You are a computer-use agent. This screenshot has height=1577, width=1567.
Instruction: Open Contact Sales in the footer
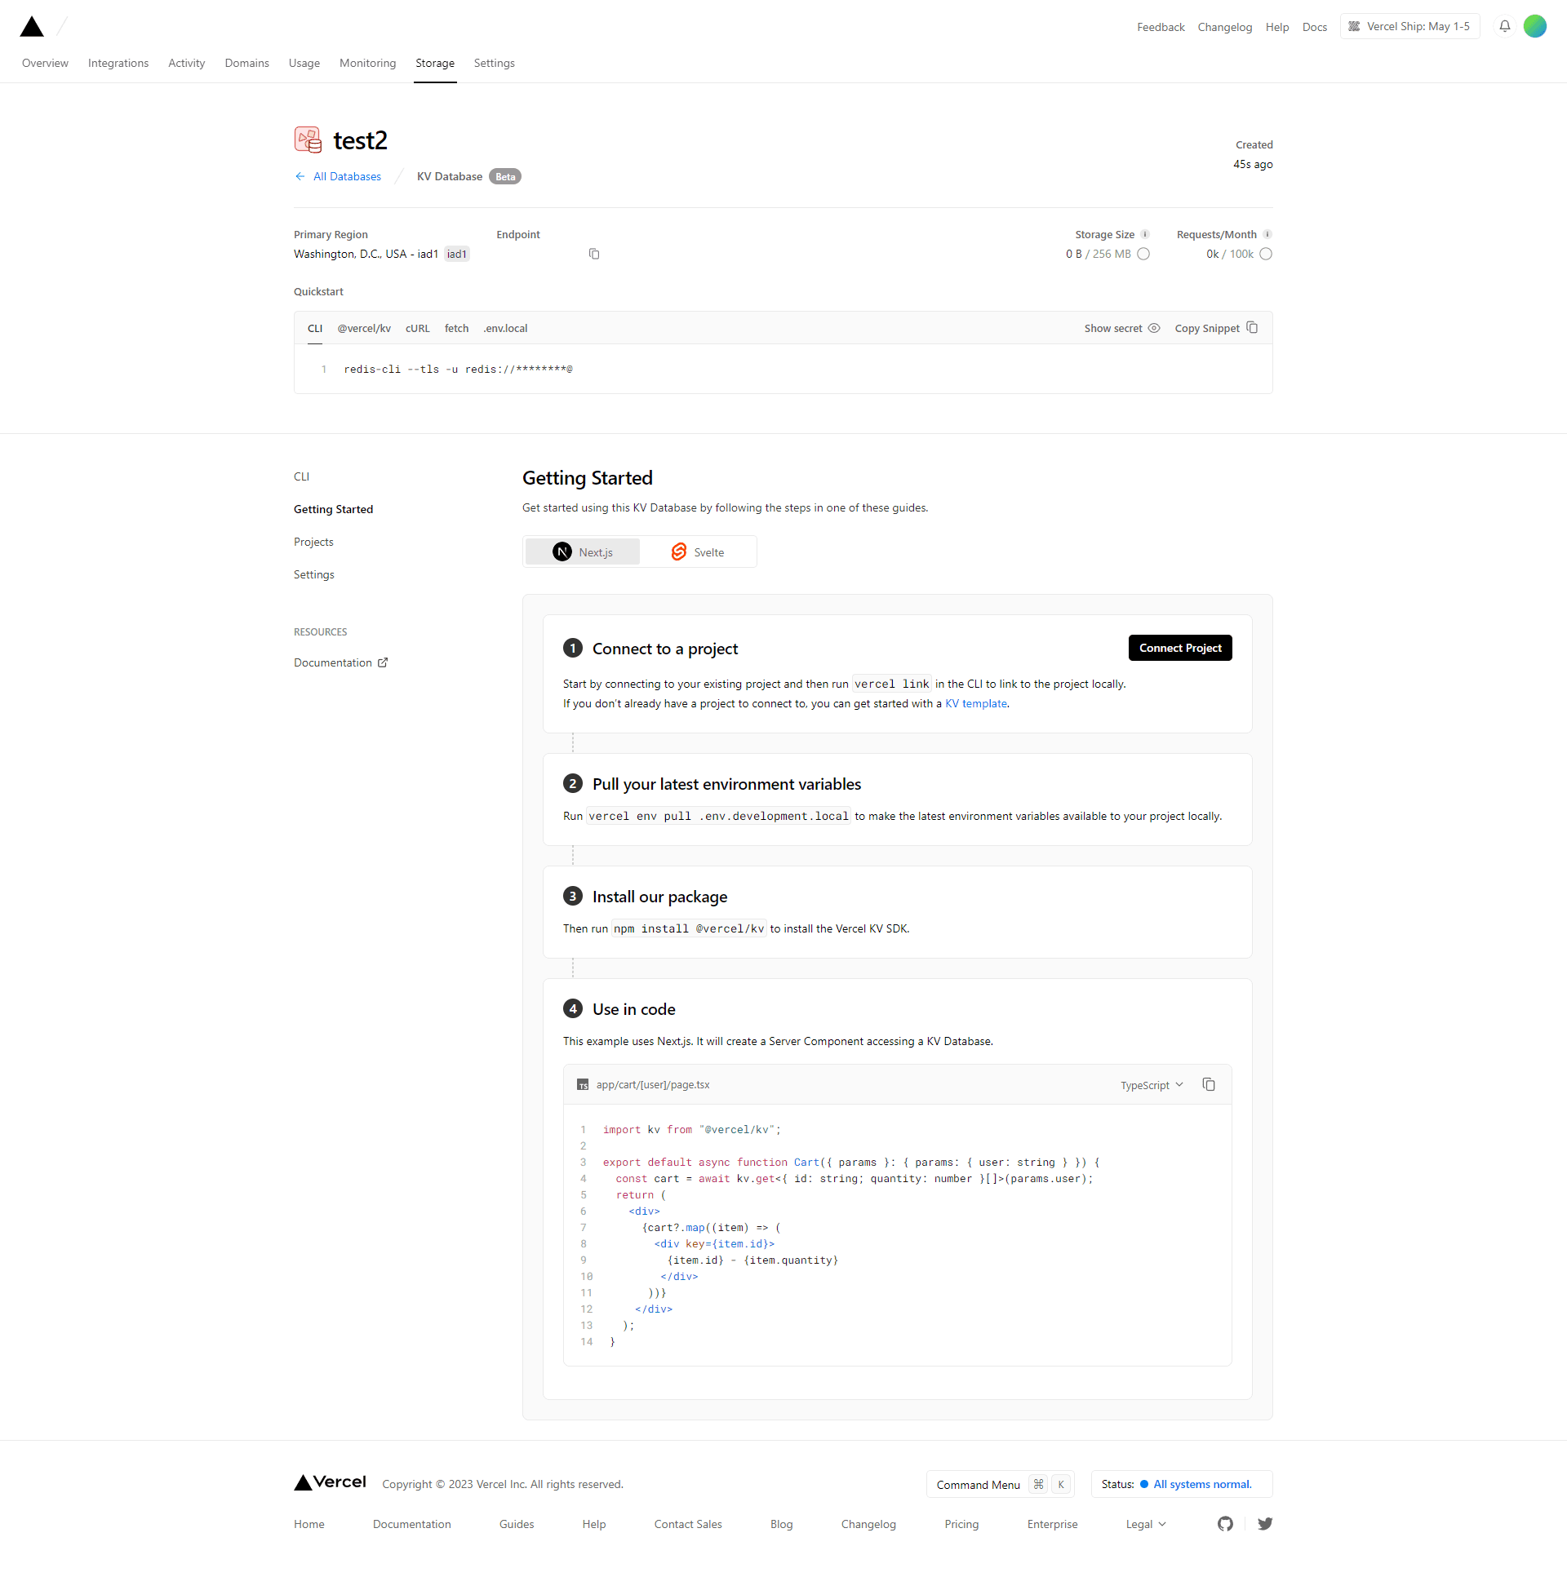(x=687, y=1524)
